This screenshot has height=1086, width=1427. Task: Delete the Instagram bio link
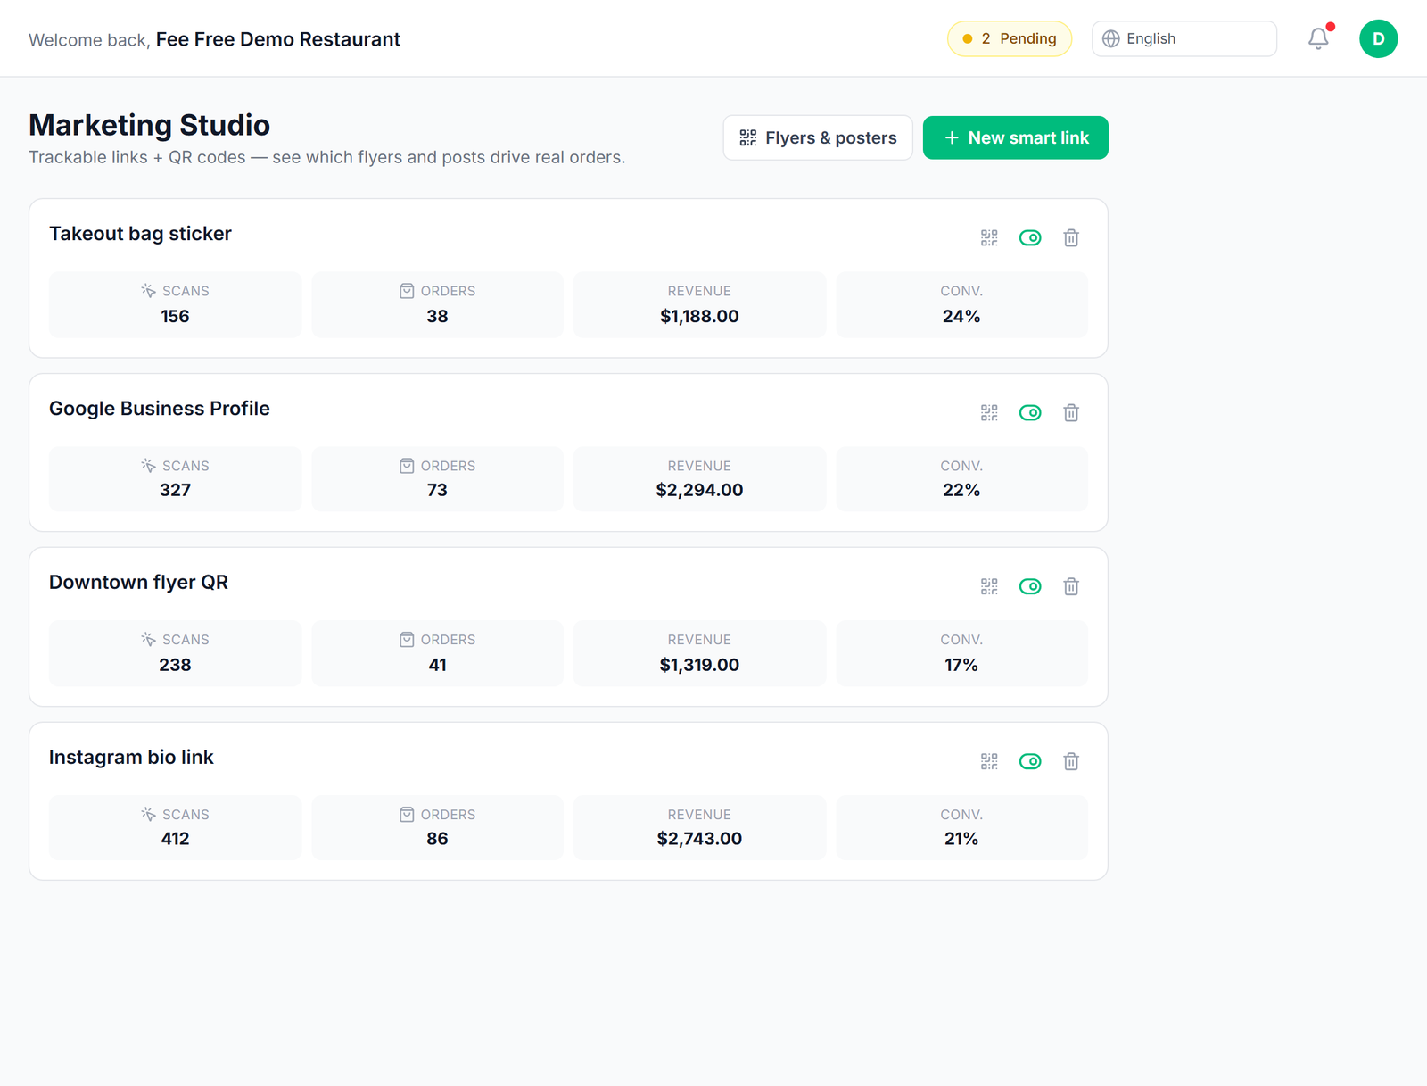click(1071, 761)
